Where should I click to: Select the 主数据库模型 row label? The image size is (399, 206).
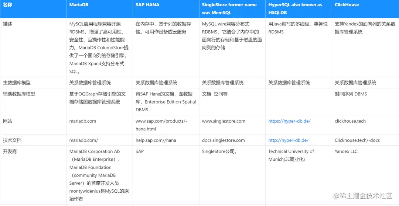click(x=17, y=83)
